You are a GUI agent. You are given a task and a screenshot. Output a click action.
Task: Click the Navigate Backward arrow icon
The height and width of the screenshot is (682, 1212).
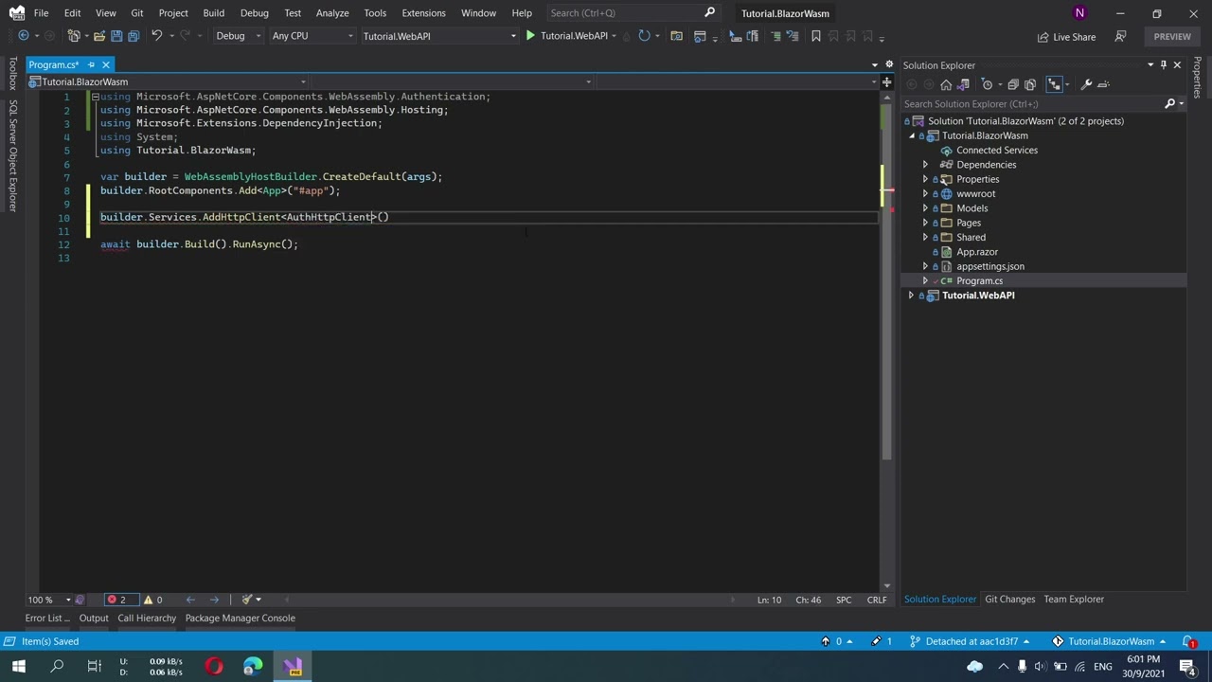(24, 36)
